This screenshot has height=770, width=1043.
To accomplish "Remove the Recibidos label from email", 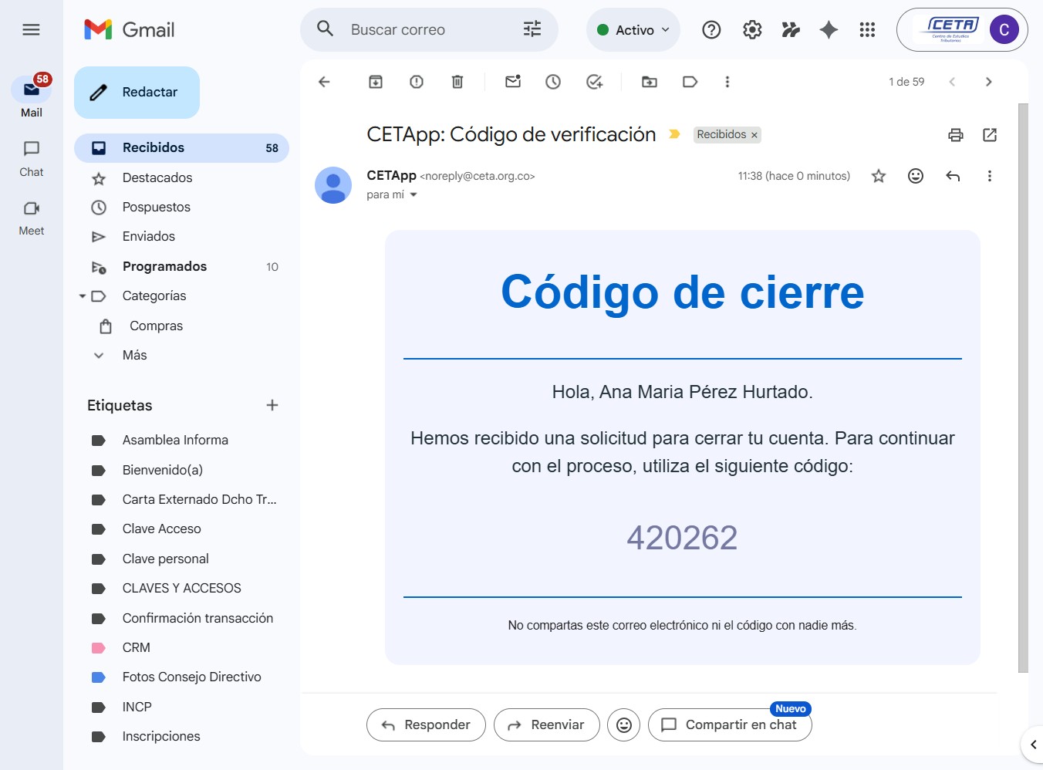I will pos(754,135).
